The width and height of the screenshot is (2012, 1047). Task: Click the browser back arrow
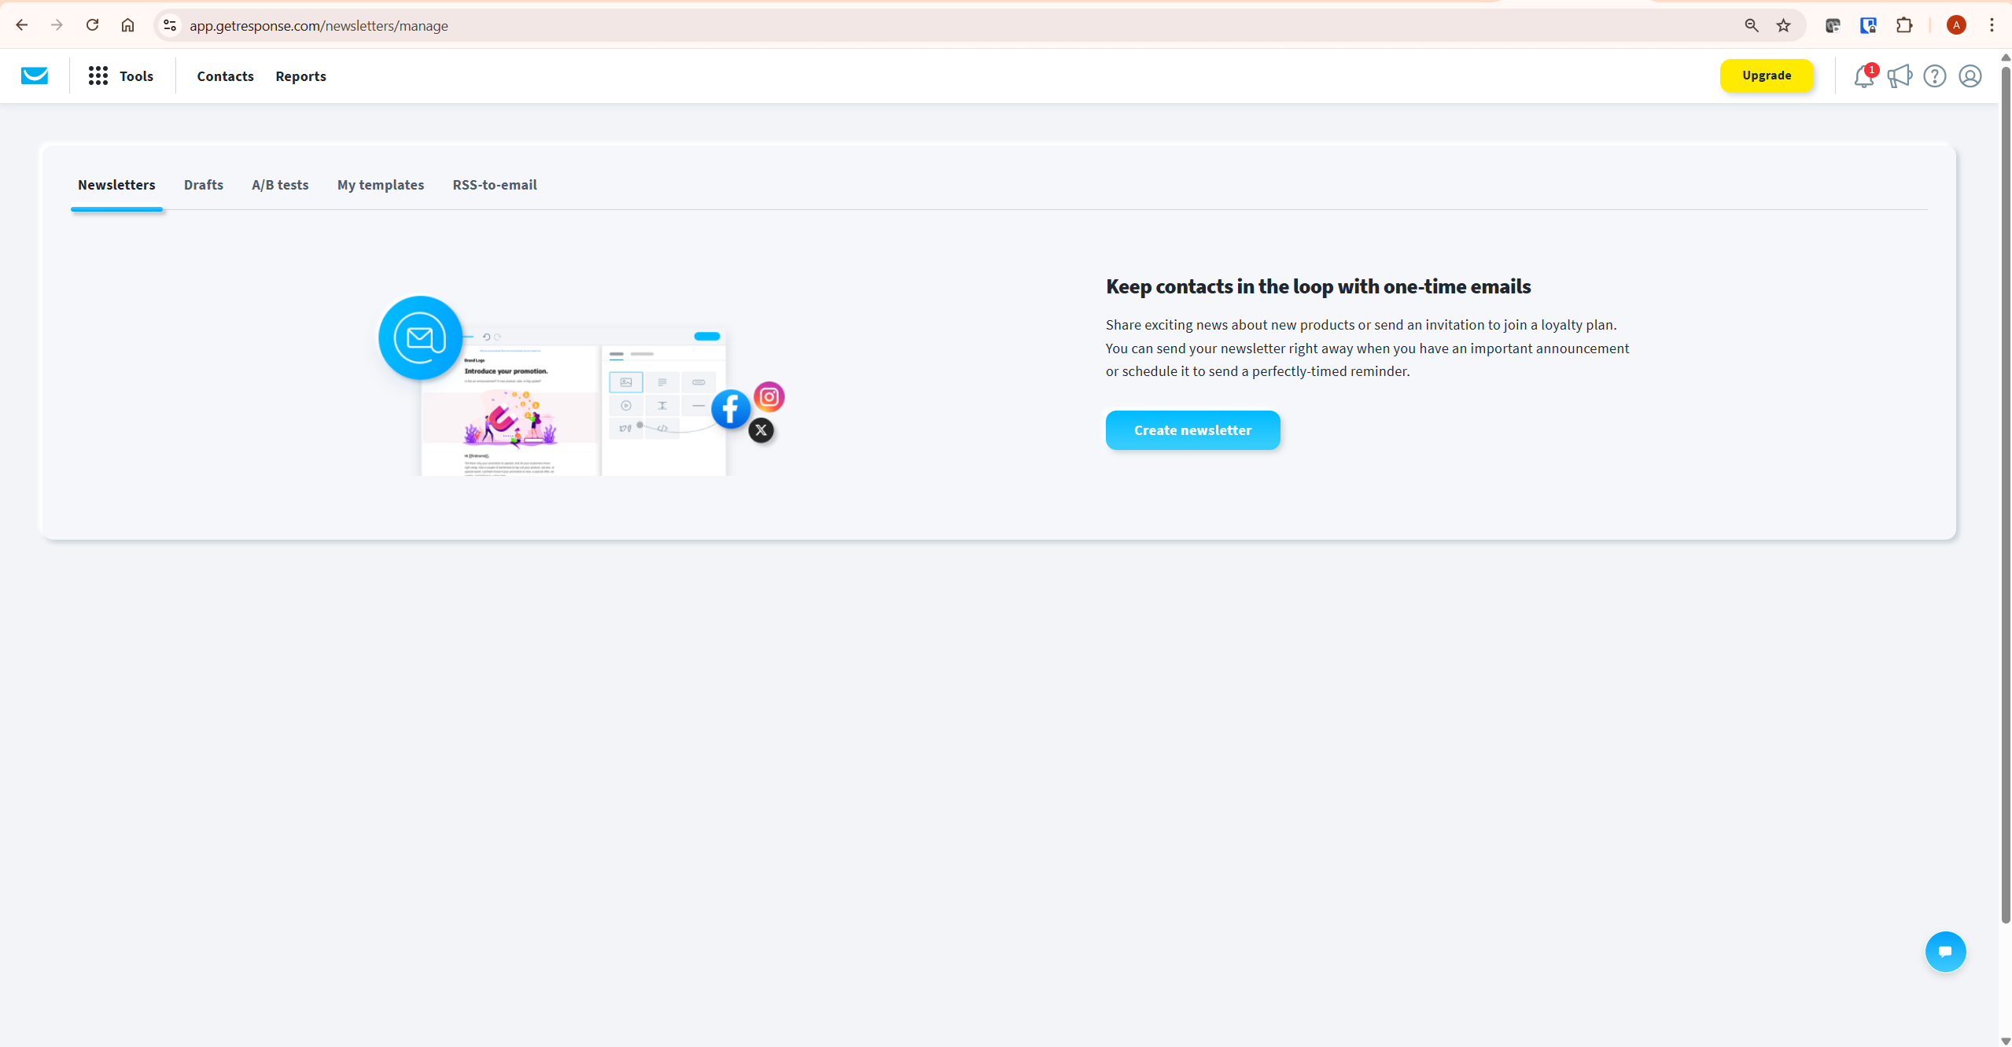(22, 24)
